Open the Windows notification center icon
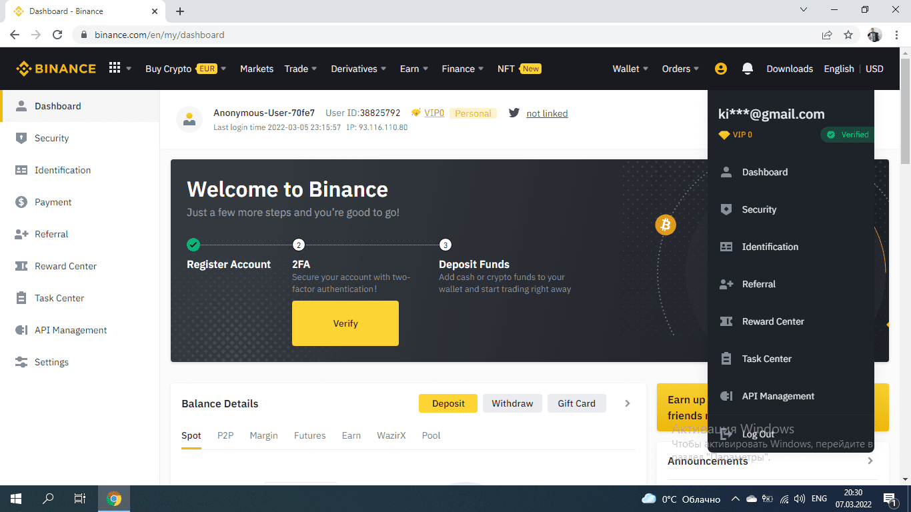The width and height of the screenshot is (911, 512). pyautogui.click(x=890, y=499)
